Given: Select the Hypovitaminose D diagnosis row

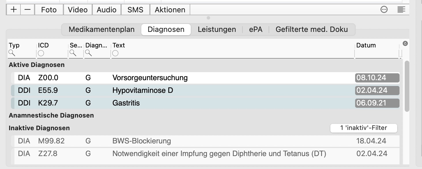Looking at the screenshot, I should 205,91.
